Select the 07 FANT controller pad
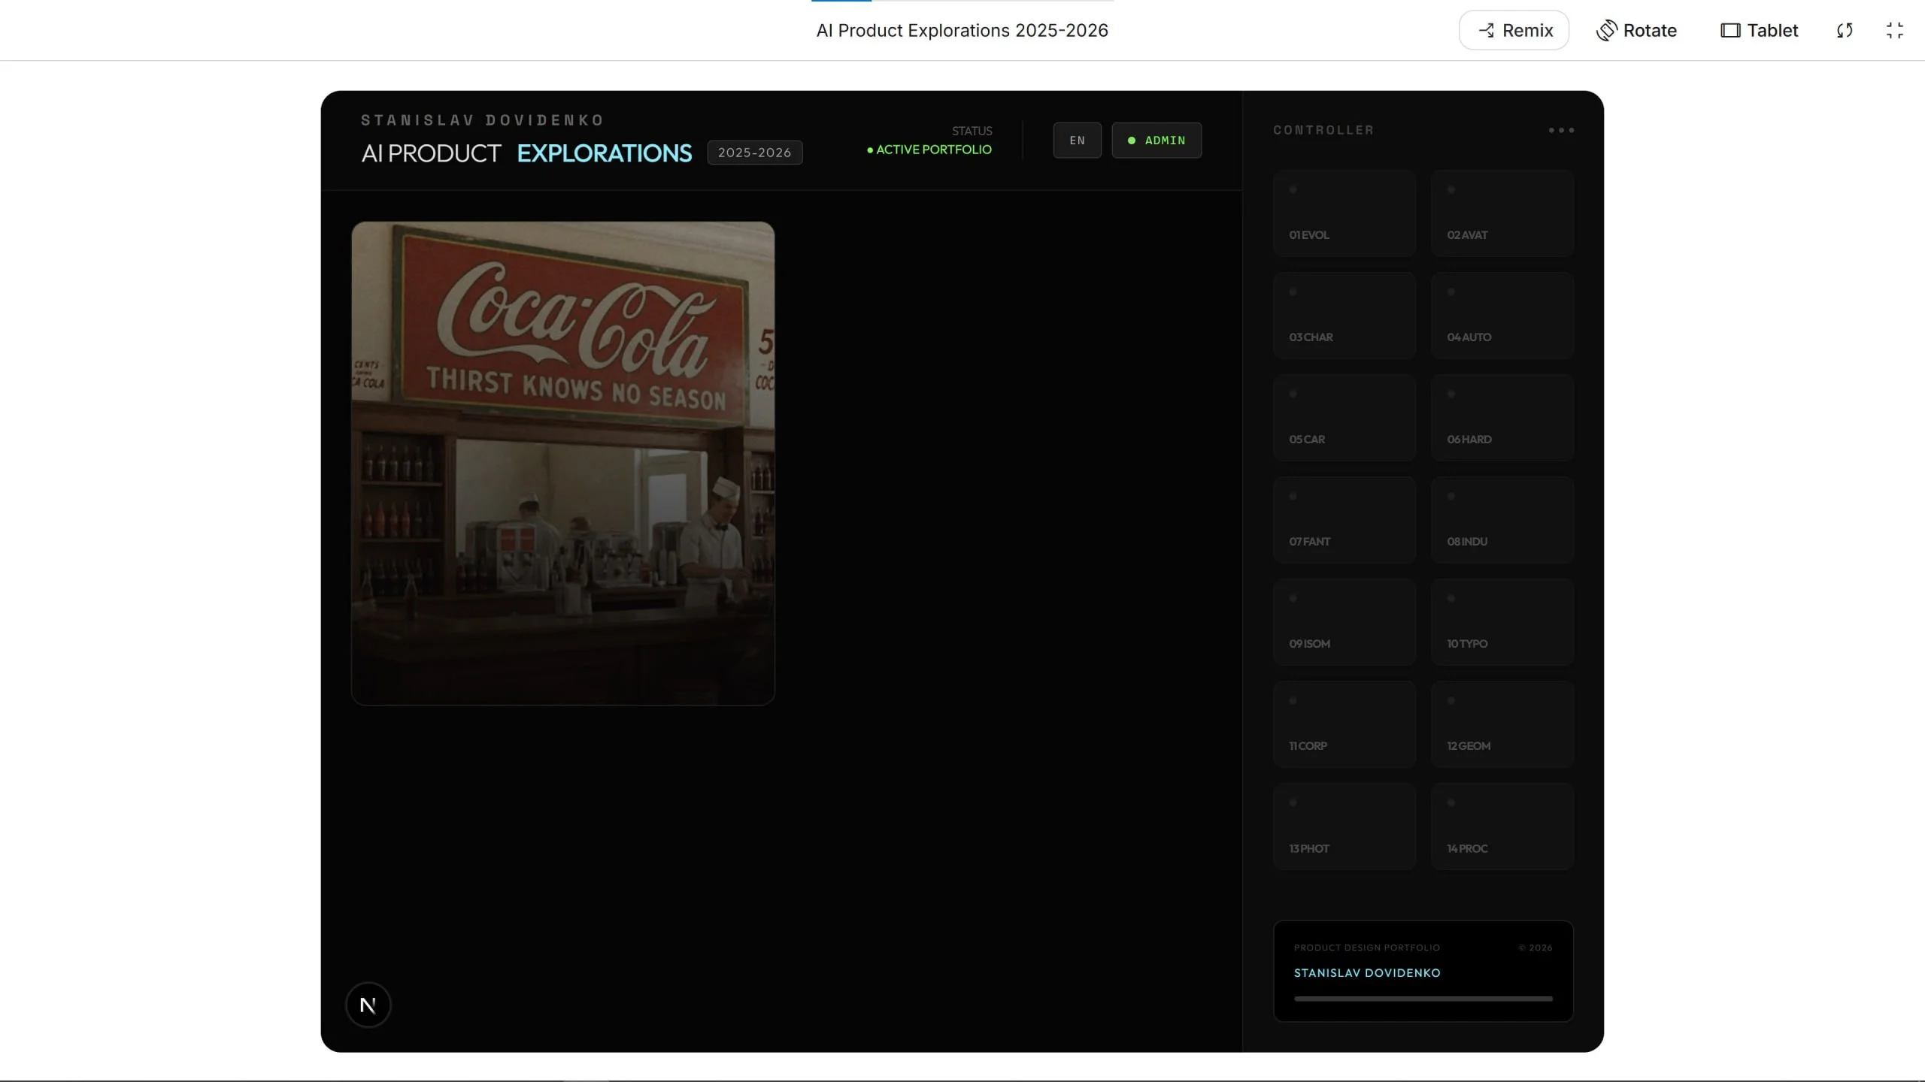This screenshot has height=1082, width=1925. (1344, 519)
